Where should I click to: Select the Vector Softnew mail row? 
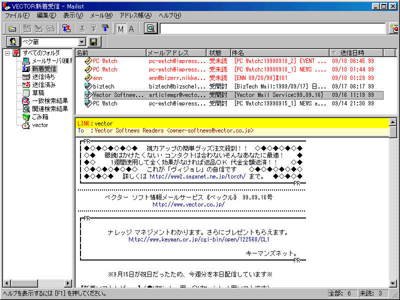coord(229,95)
